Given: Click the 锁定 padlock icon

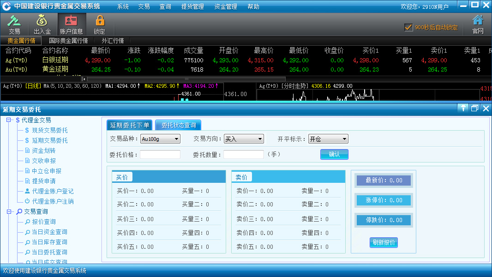Looking at the screenshot, I should [100, 24].
